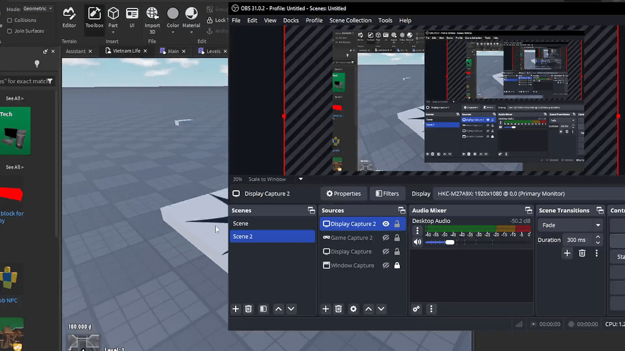Open transition properties dots
The height and width of the screenshot is (351, 625).
(x=597, y=253)
